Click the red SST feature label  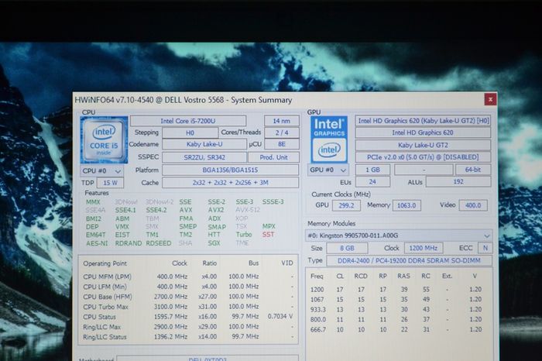point(268,235)
